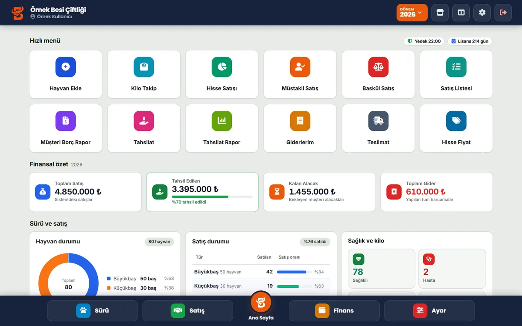Open Hisse Satışı pie chart icon
This screenshot has height=326, width=522.
point(222,67)
